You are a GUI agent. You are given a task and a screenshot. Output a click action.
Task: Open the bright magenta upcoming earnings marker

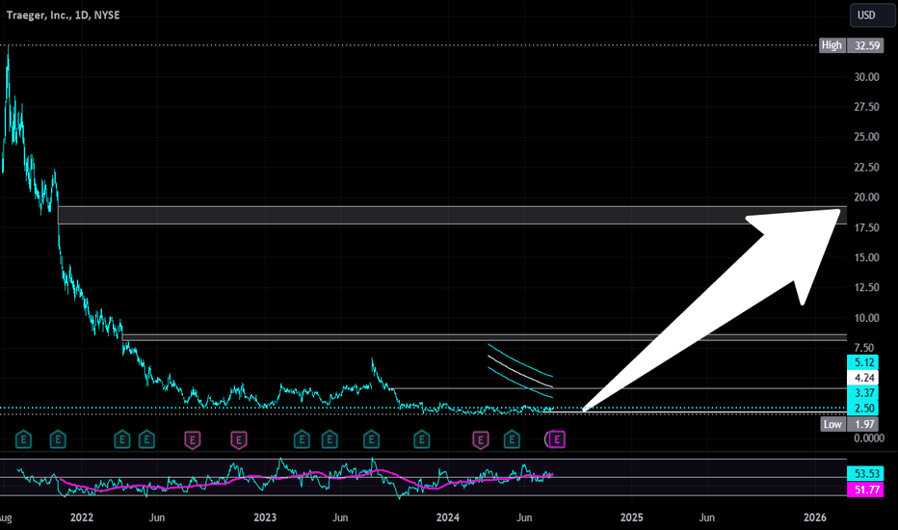click(557, 439)
